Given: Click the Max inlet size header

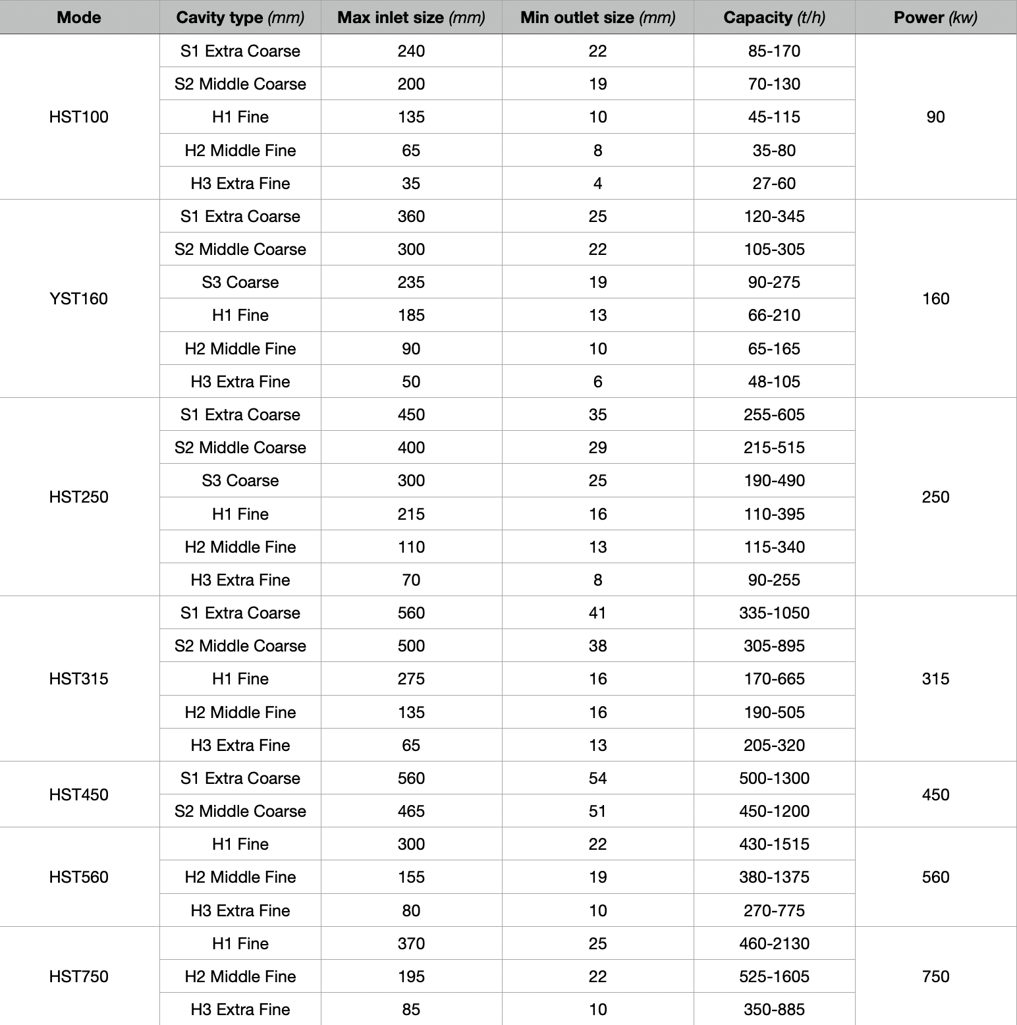Looking at the screenshot, I should click(x=411, y=17).
